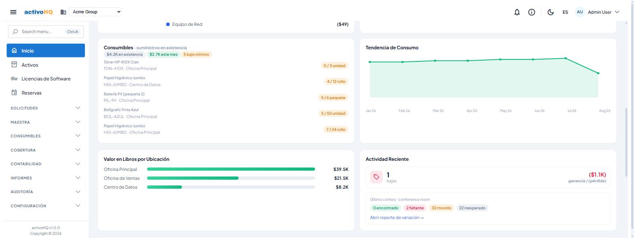Screen dimensions: 634x238
Task: Click the 32 movido badge
Action: point(441,208)
